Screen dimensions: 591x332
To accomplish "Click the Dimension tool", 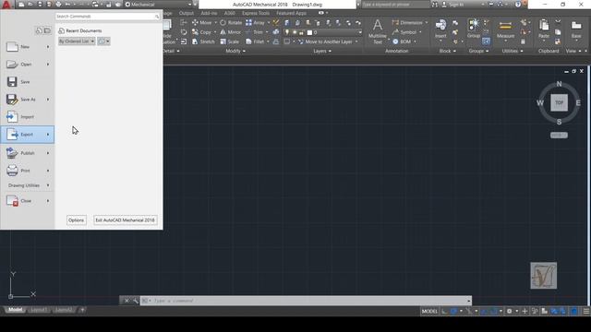I will pos(407,22).
